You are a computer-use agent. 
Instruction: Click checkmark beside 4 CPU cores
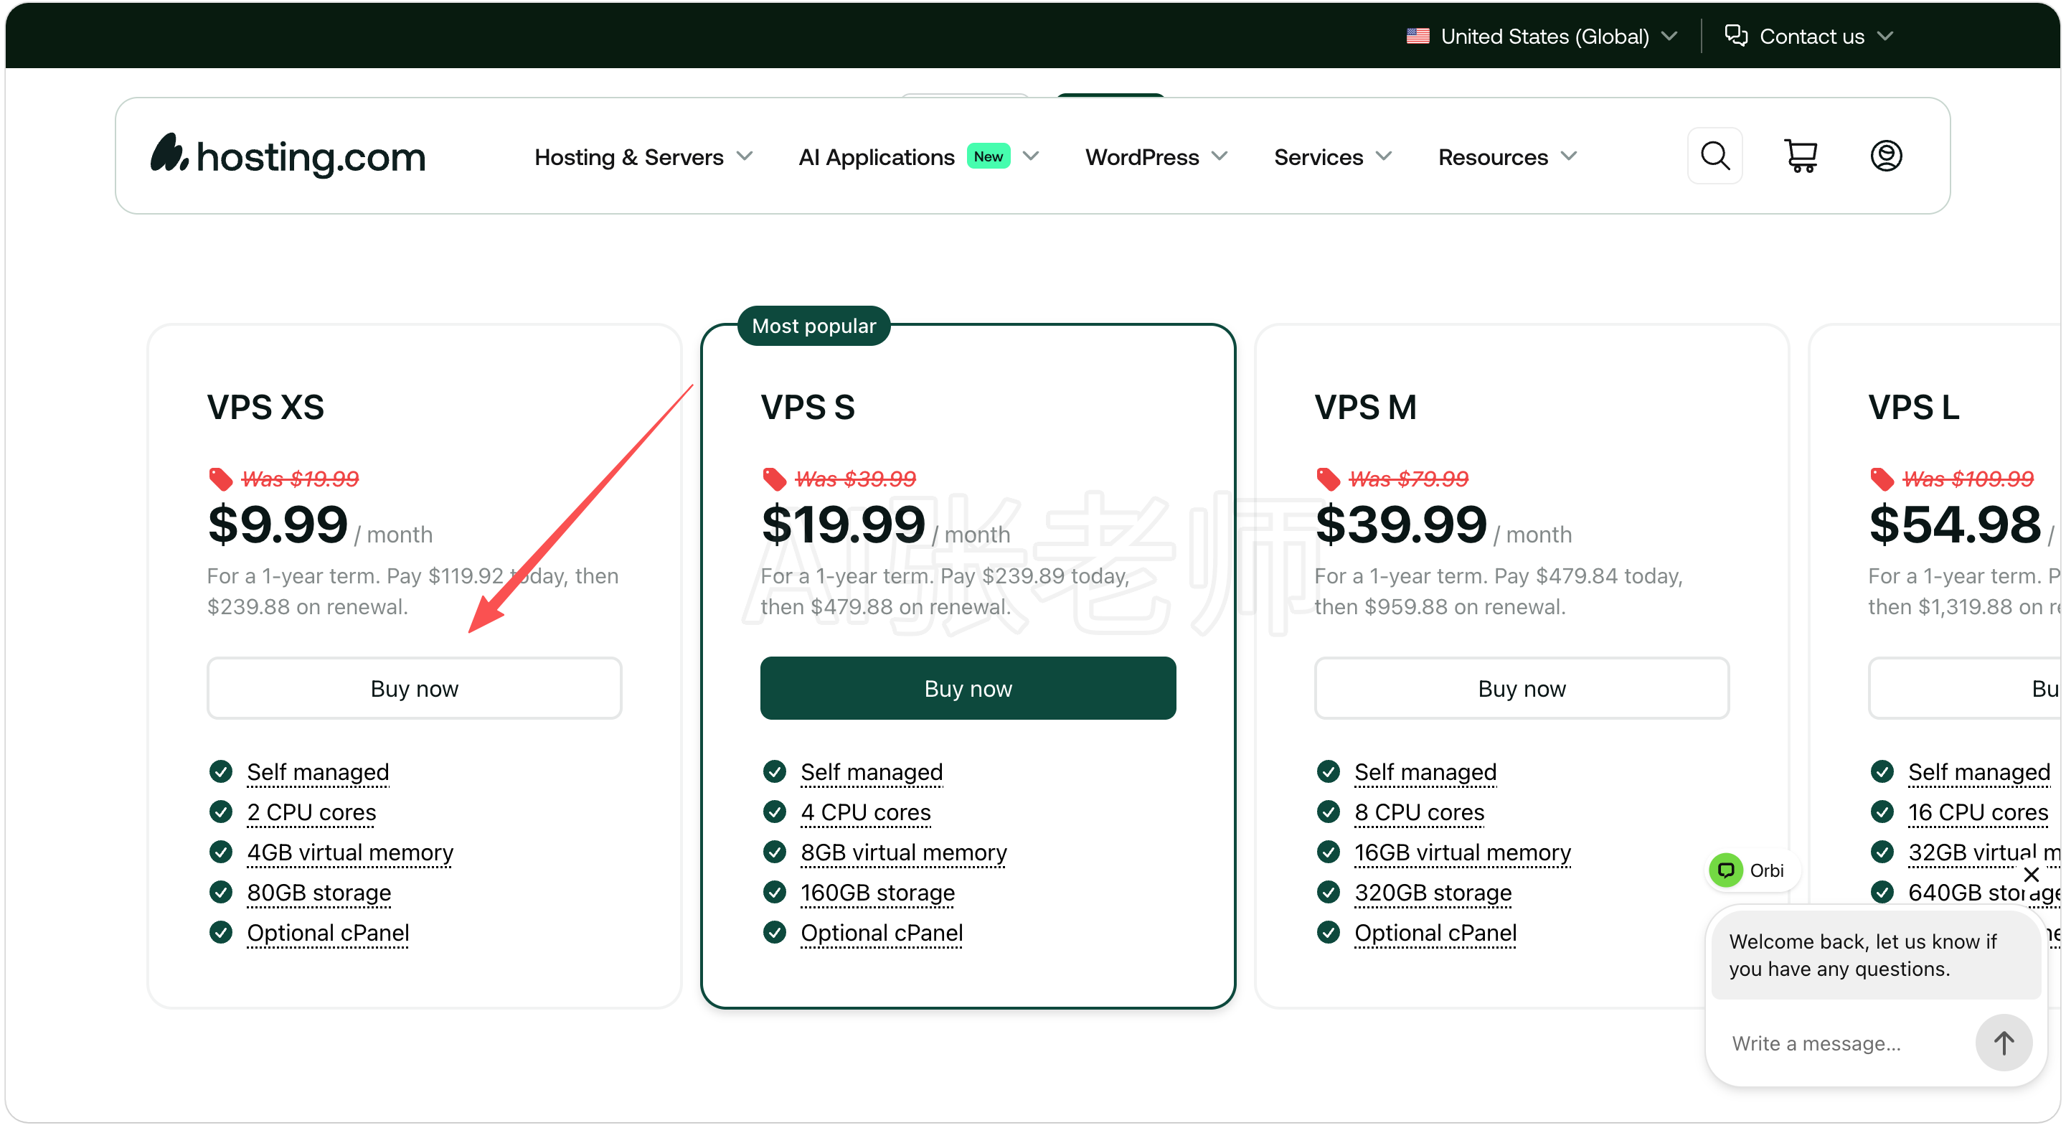[775, 812]
